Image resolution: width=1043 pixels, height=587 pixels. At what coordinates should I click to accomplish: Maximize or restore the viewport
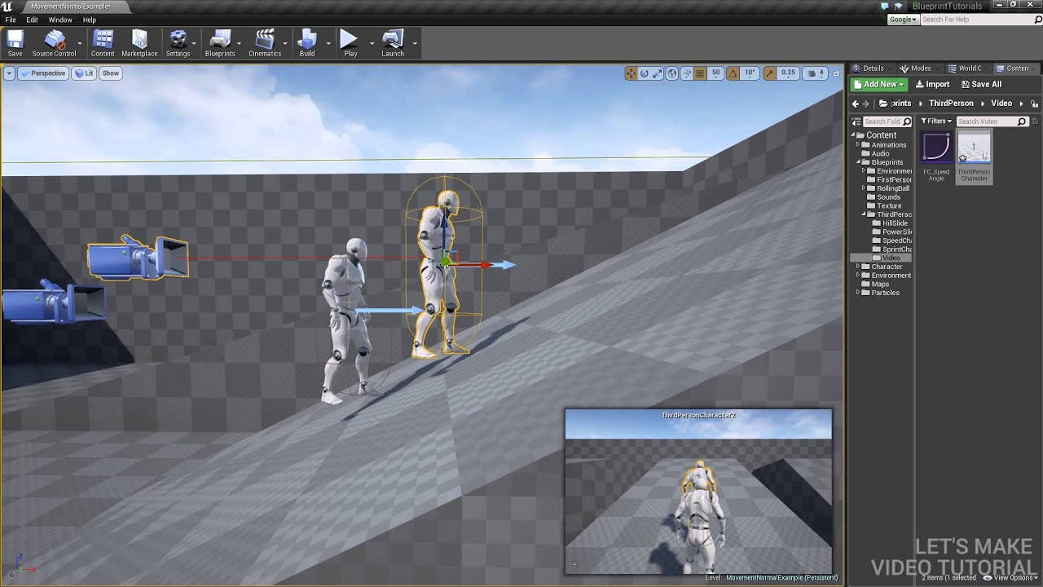[x=836, y=73]
